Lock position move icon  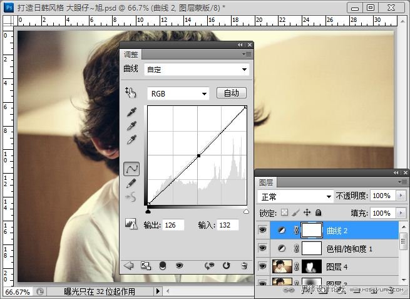click(x=307, y=212)
